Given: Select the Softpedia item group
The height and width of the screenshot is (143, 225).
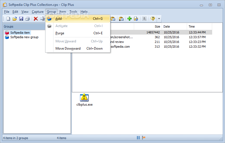Looking at the screenshot, I should [20, 33].
